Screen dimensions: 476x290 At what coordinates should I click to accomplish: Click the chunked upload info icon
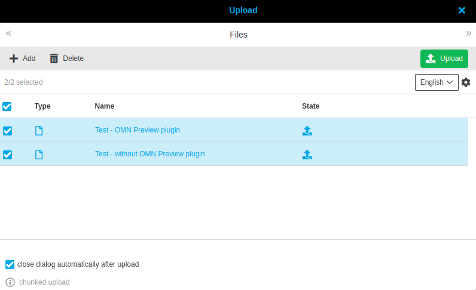pos(10,282)
